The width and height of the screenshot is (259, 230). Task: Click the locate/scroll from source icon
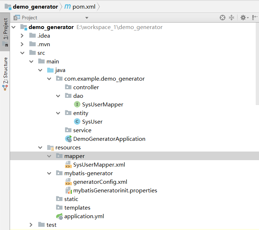coord(223,18)
